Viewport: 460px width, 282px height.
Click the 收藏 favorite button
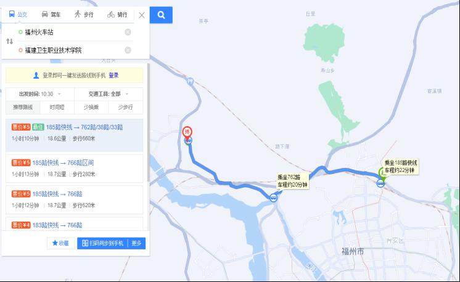[60, 243]
